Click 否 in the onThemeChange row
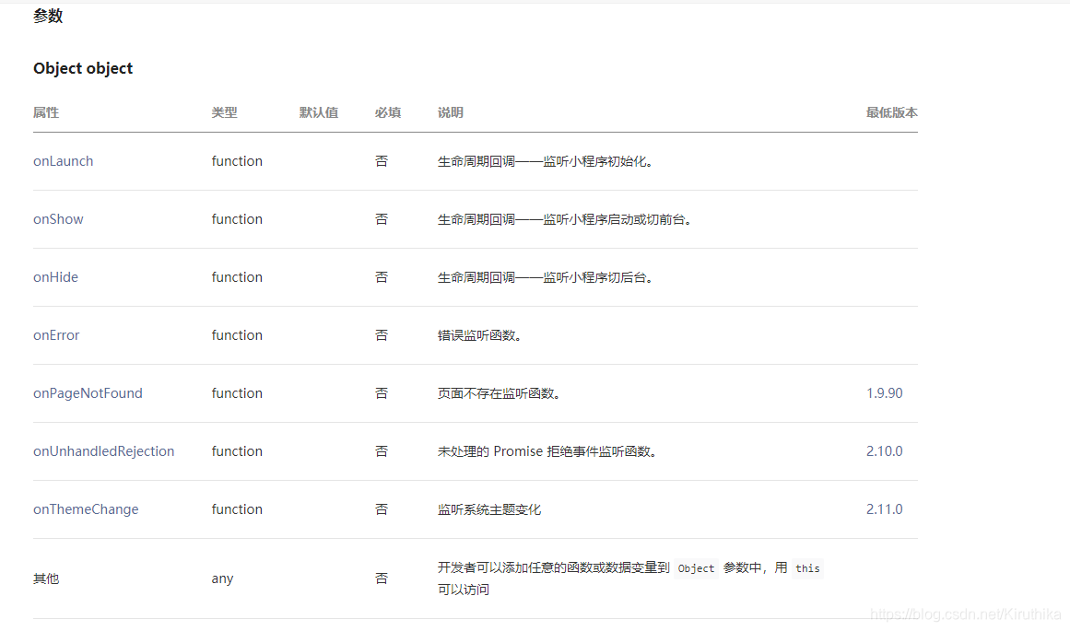Screen dimensions: 1070x631 (x=382, y=508)
